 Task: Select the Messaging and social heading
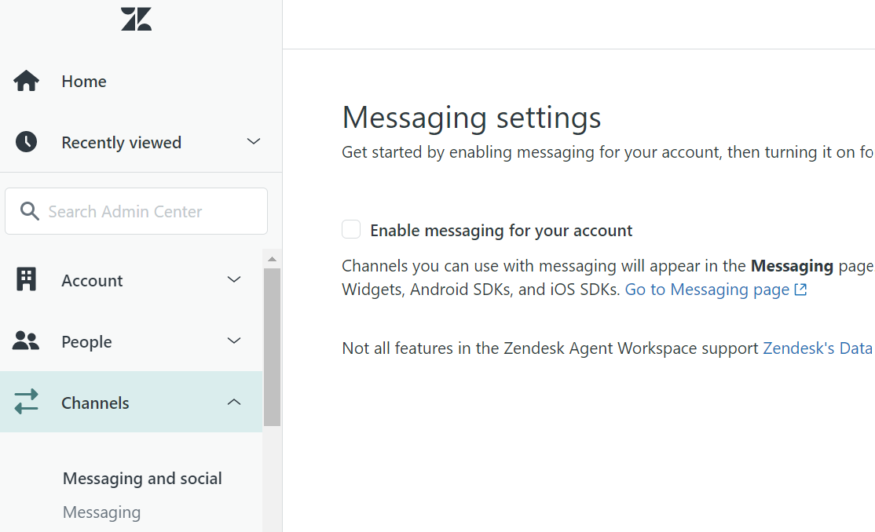142,479
